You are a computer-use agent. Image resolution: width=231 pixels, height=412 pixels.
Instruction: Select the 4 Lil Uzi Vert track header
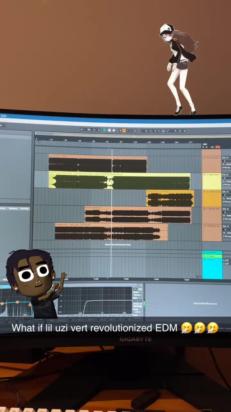pyautogui.click(x=212, y=164)
